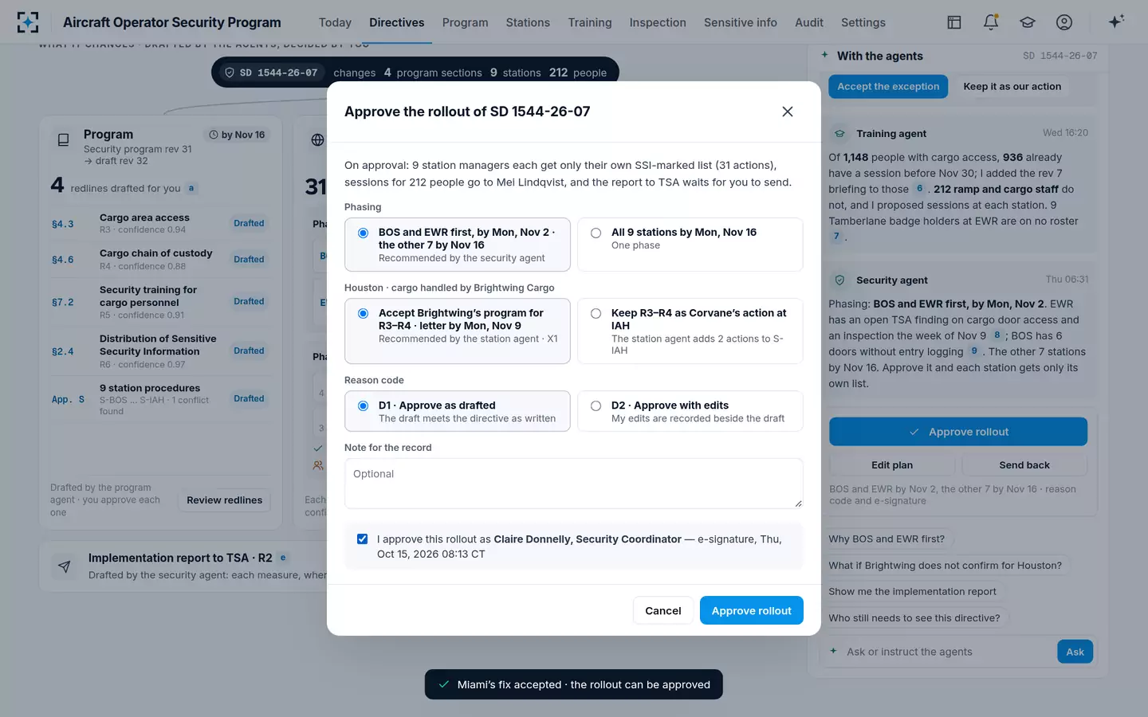Go to the Today tab
Screen dimensions: 1148x717
[x=335, y=22]
